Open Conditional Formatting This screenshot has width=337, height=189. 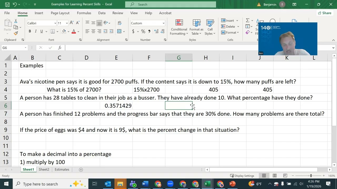(x=179, y=27)
